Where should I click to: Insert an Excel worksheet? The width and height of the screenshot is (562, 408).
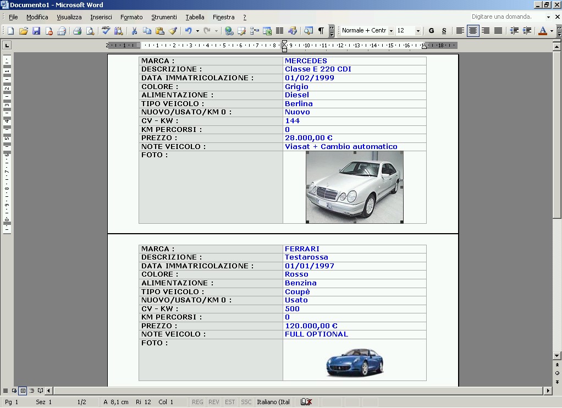click(267, 31)
